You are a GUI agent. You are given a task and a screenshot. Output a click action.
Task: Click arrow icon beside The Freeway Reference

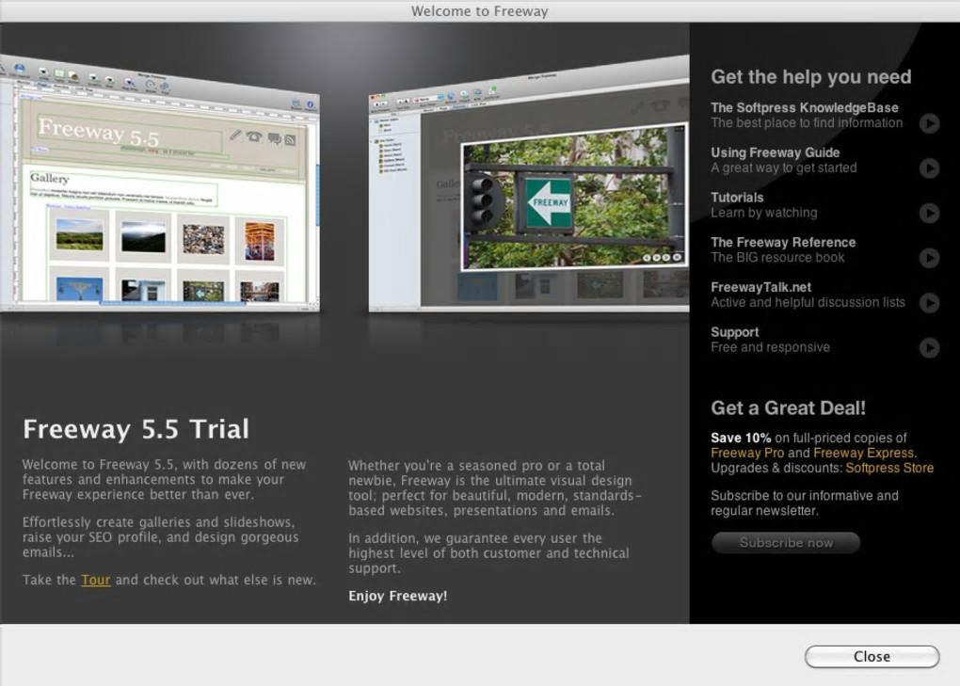[929, 258]
